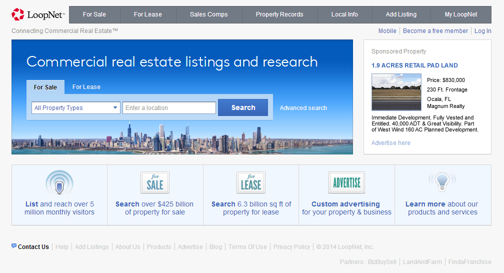This screenshot has width=504, height=273.
Task: Open the For Sale navigation menu
Action: coord(94,14)
